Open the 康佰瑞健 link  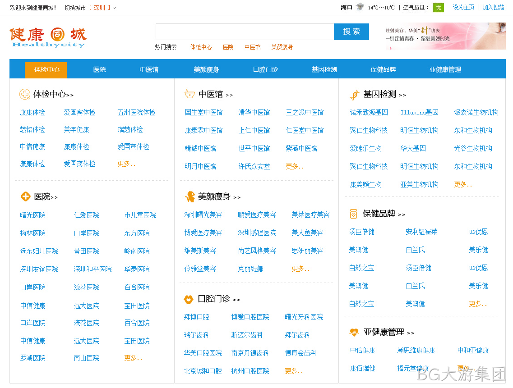362,368
